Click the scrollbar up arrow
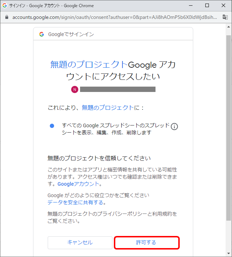 pos(228,27)
